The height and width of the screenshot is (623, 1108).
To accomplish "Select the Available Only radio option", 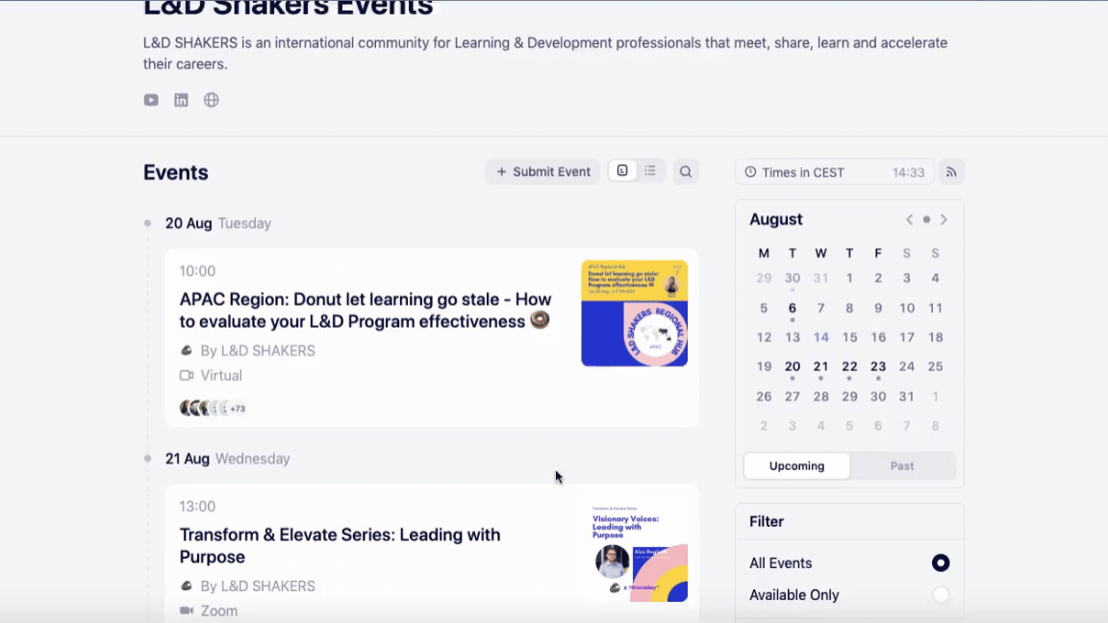I will click(941, 595).
